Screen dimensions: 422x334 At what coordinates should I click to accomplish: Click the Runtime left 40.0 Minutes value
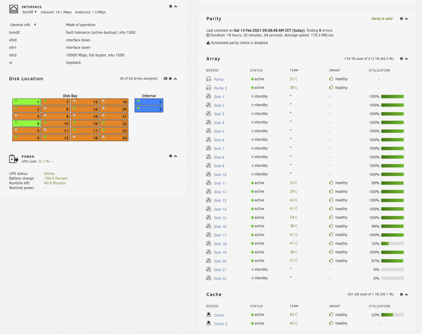(55, 183)
